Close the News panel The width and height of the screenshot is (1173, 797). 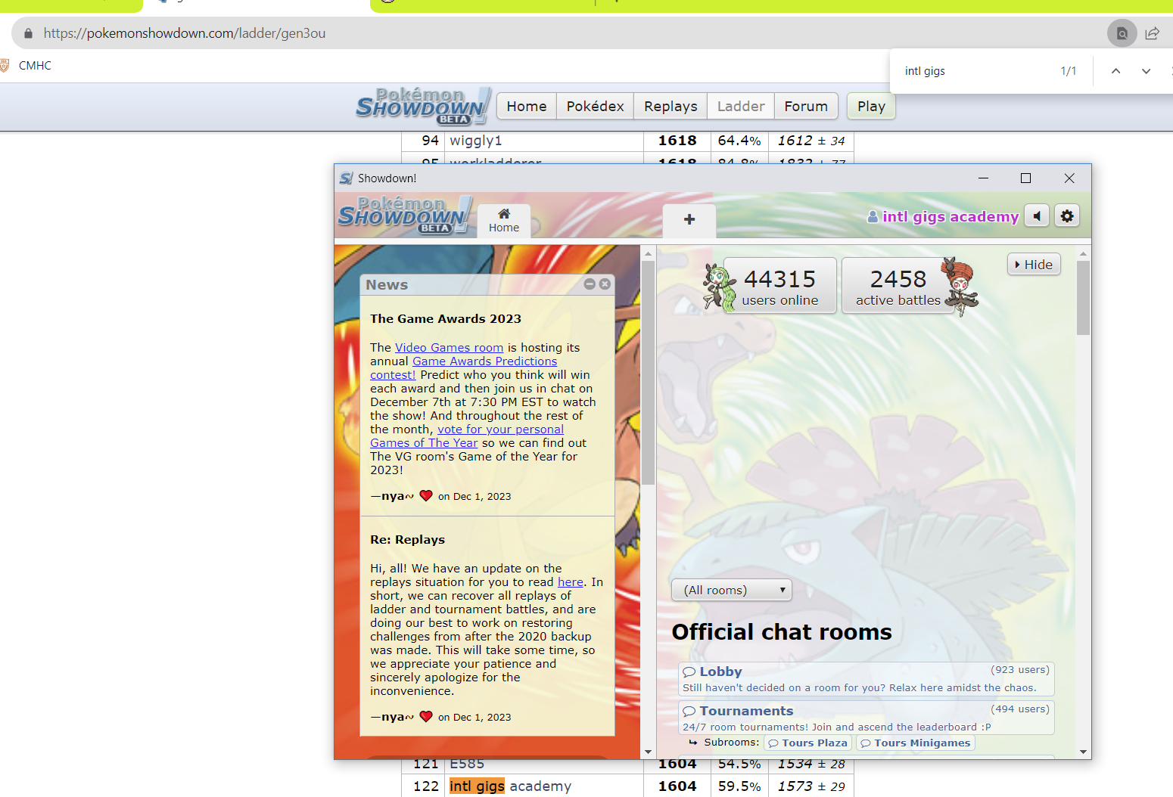coord(605,284)
